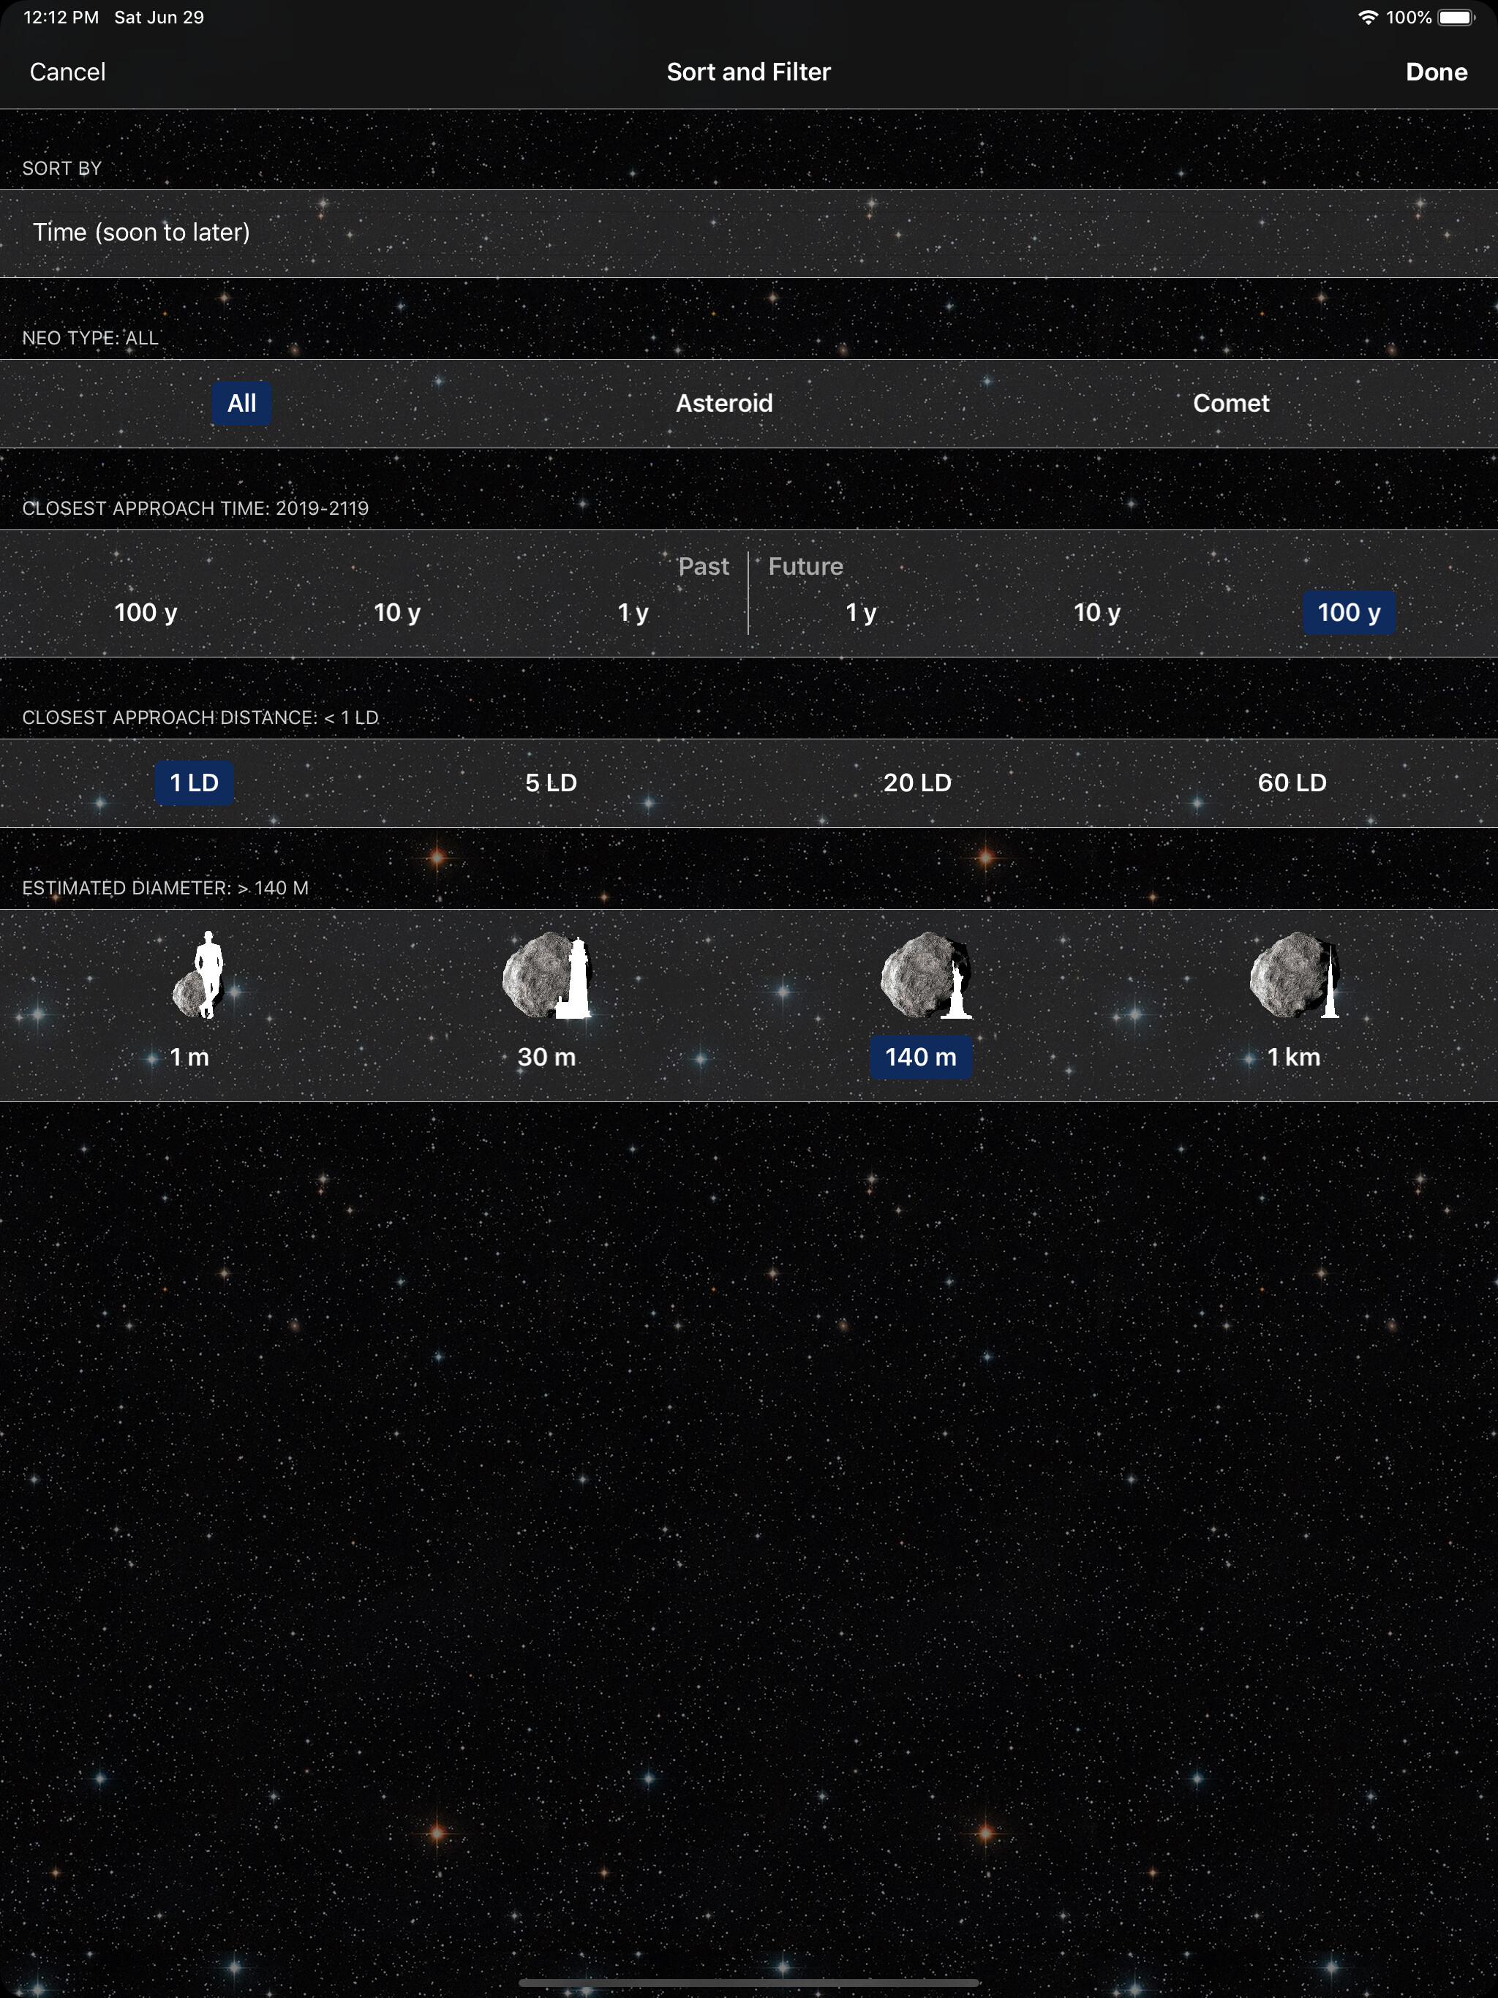Tap the skyscraper-sized asteroid icon
This screenshot has height=1998, width=1498.
tap(1295, 976)
